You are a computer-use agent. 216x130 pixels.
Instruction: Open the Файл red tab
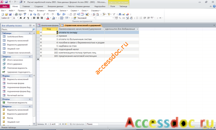5,6
